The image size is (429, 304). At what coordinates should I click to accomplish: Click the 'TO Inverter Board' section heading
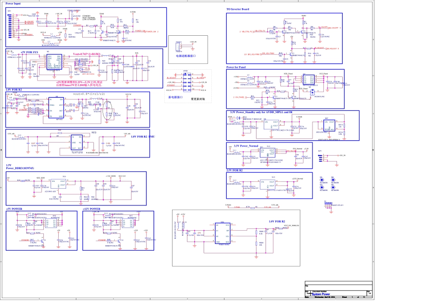238,9
